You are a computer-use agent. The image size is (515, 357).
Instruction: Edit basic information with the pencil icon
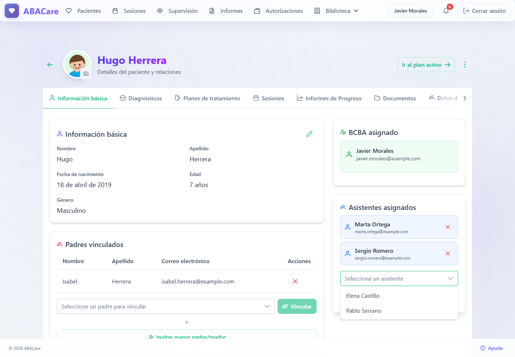[x=309, y=134]
